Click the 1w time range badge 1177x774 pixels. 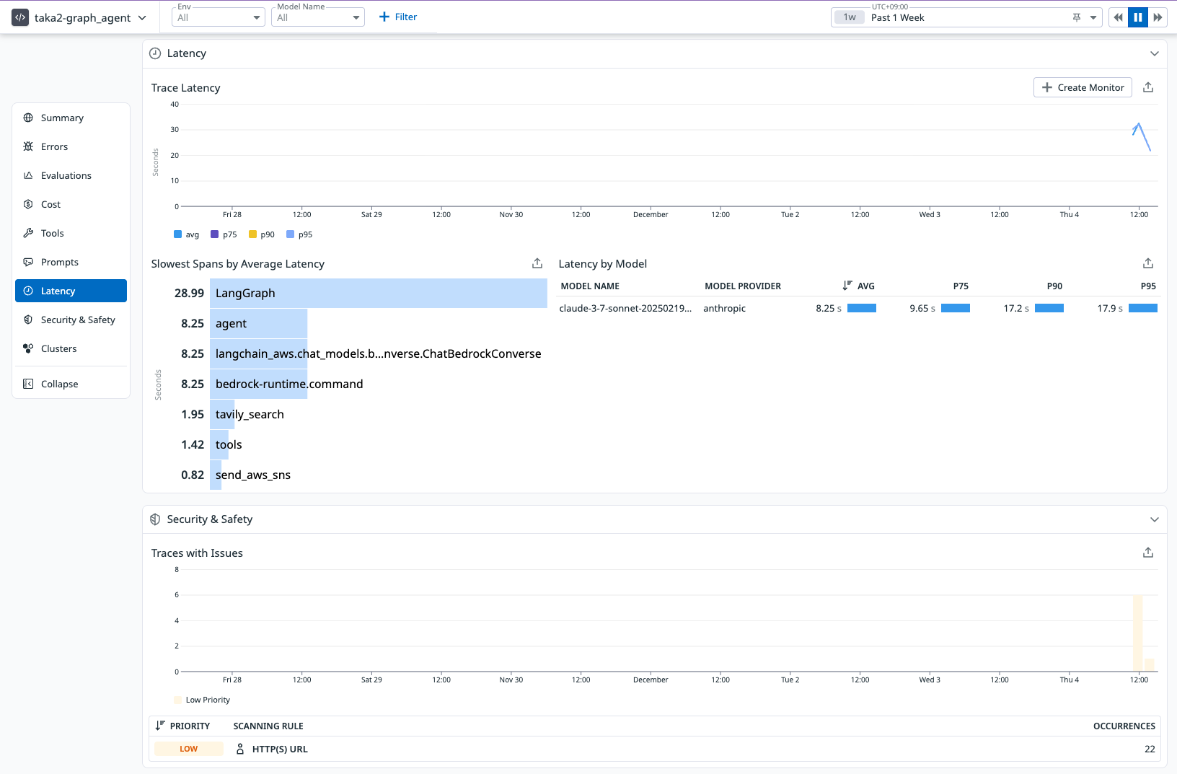tap(850, 17)
